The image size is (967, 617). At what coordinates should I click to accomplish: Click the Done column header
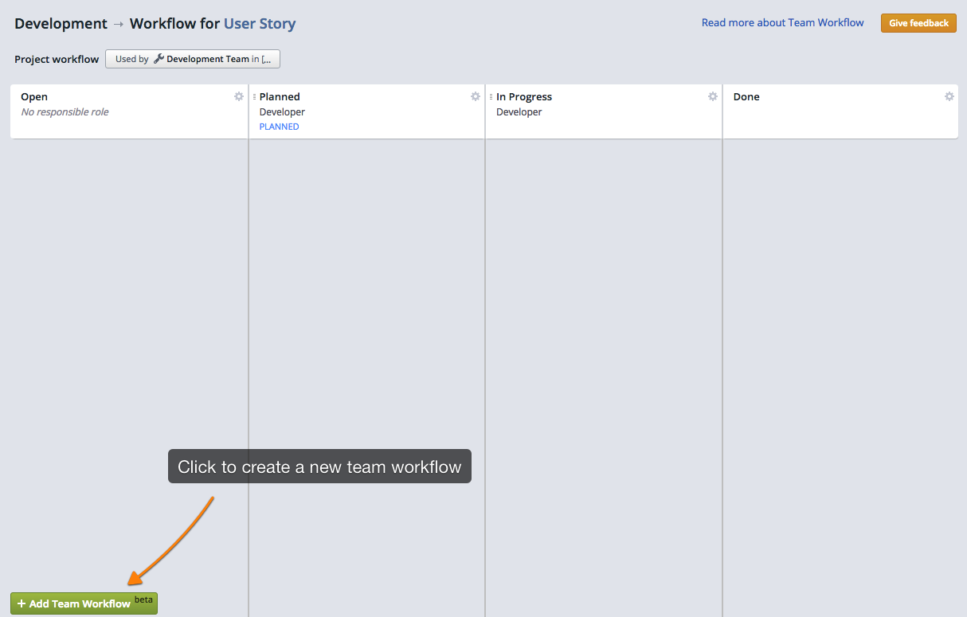click(746, 96)
